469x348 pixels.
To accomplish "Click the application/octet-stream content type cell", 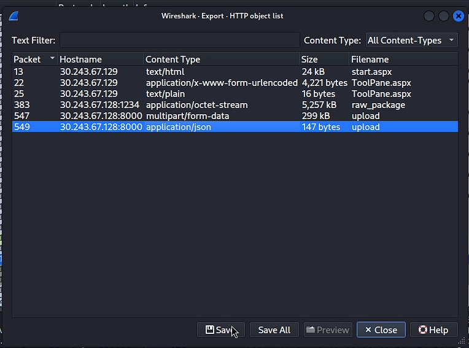I will click(197, 105).
